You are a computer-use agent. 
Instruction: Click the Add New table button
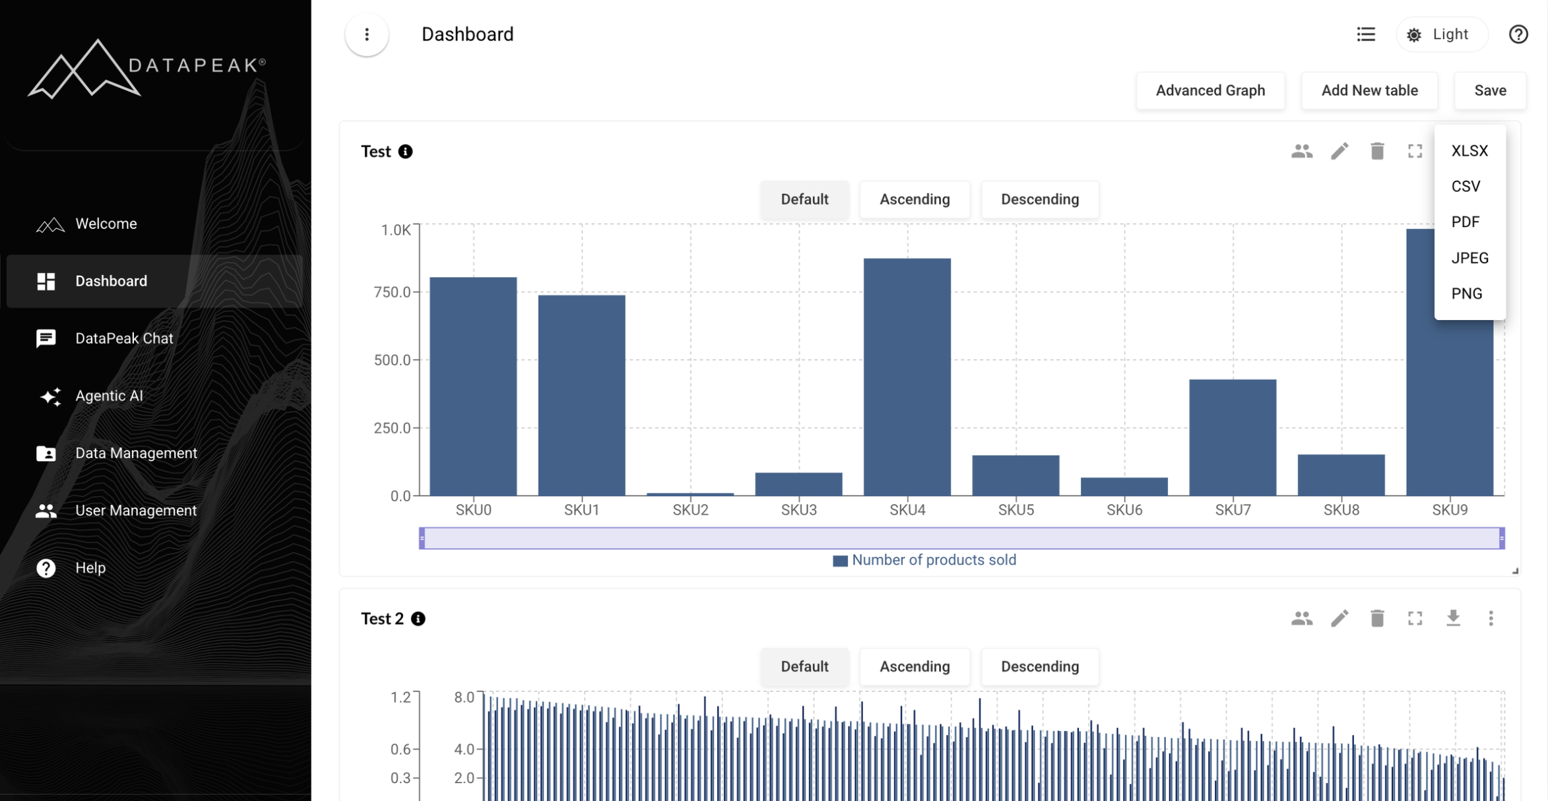tap(1369, 90)
